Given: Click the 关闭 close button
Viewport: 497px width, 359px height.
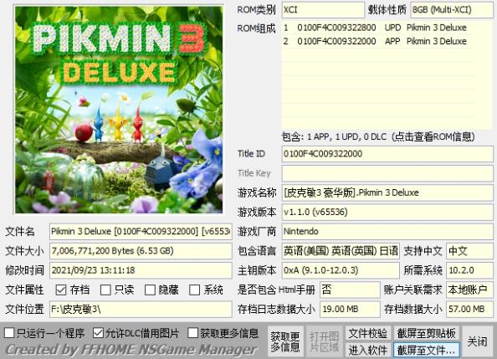Looking at the screenshot, I should 477,341.
